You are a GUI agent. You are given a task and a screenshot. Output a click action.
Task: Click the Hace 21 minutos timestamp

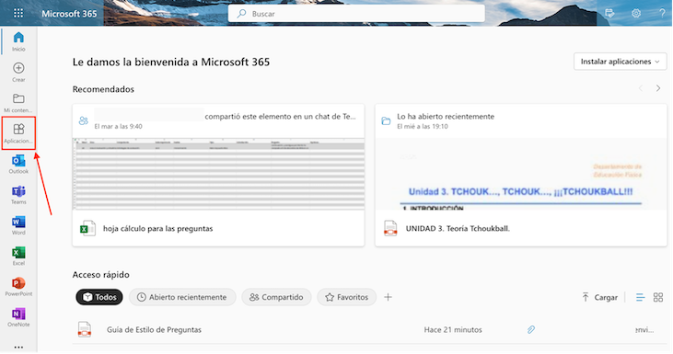tap(453, 329)
